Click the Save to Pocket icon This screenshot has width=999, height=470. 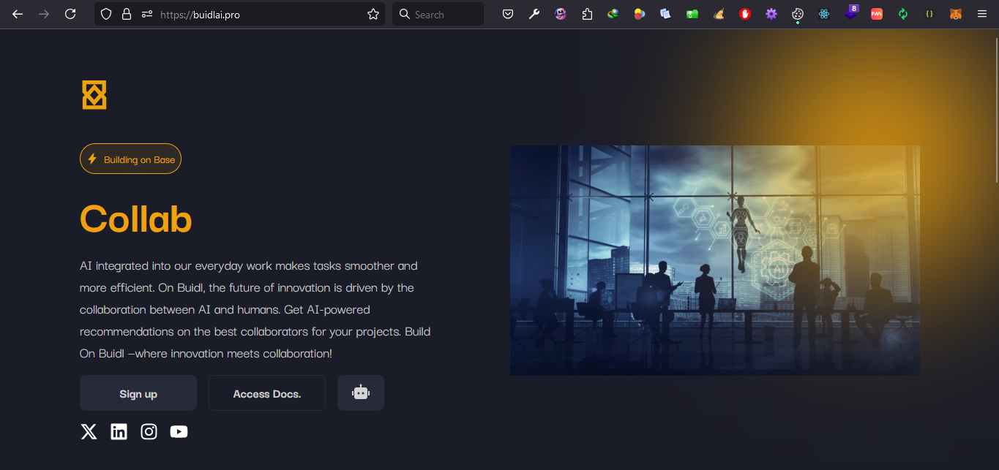click(x=508, y=14)
